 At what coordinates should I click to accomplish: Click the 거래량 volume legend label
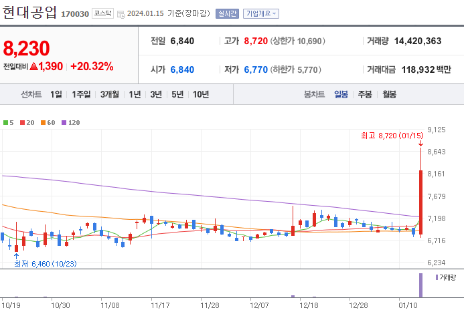pyautogui.click(x=447, y=277)
